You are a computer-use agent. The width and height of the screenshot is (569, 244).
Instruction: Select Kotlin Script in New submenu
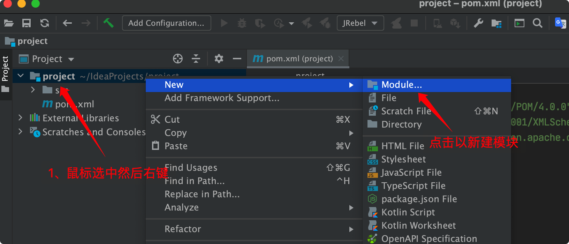(x=408, y=212)
